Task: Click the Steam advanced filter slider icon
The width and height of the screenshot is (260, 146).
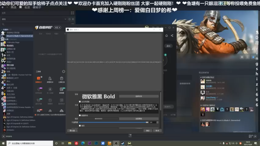Action: [x=72, y=24]
